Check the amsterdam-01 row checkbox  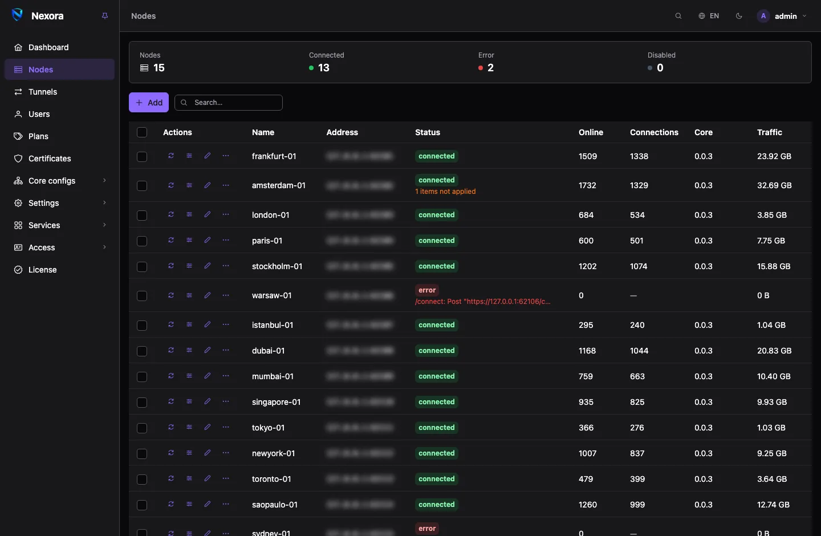(142, 186)
